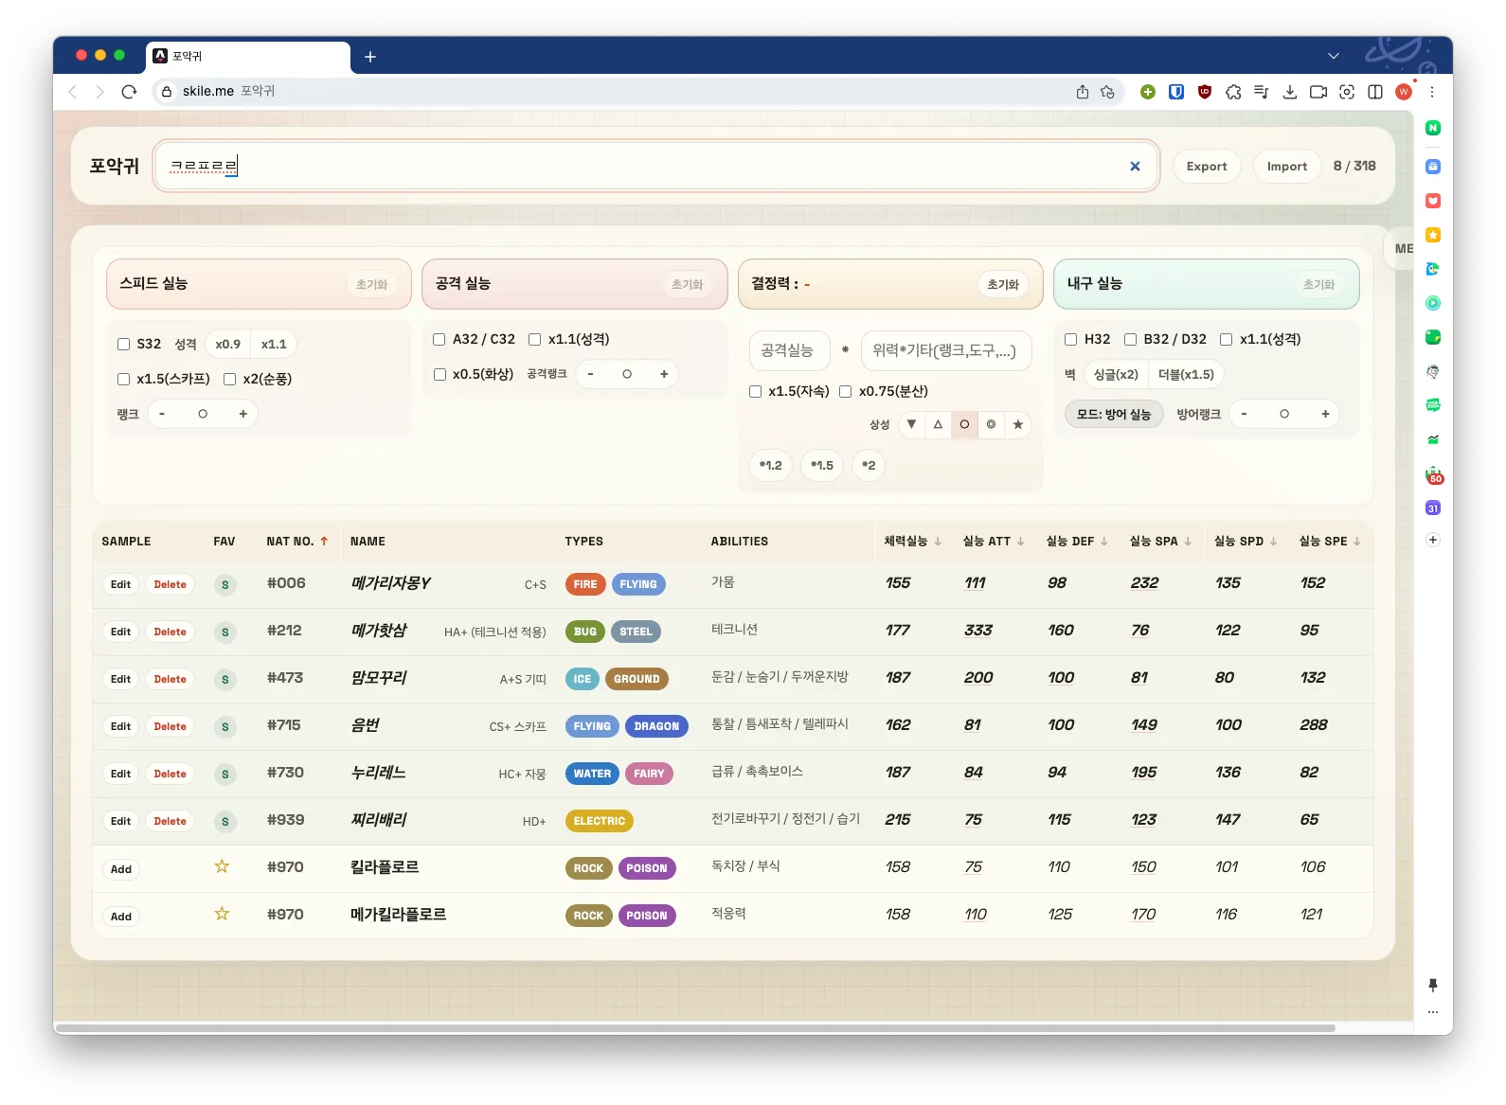Click the share icon in the address bar
Viewport: 1506px width, 1105px height.
click(x=1083, y=92)
